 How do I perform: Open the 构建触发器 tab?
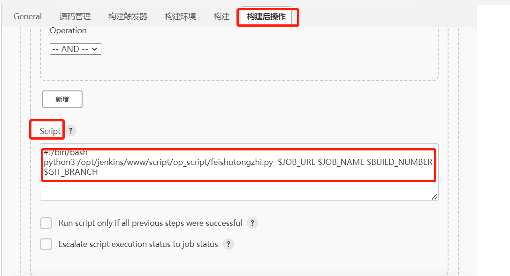[x=128, y=16]
